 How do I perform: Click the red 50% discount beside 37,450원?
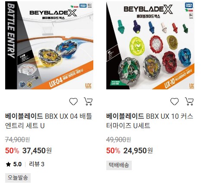click(x=12, y=151)
